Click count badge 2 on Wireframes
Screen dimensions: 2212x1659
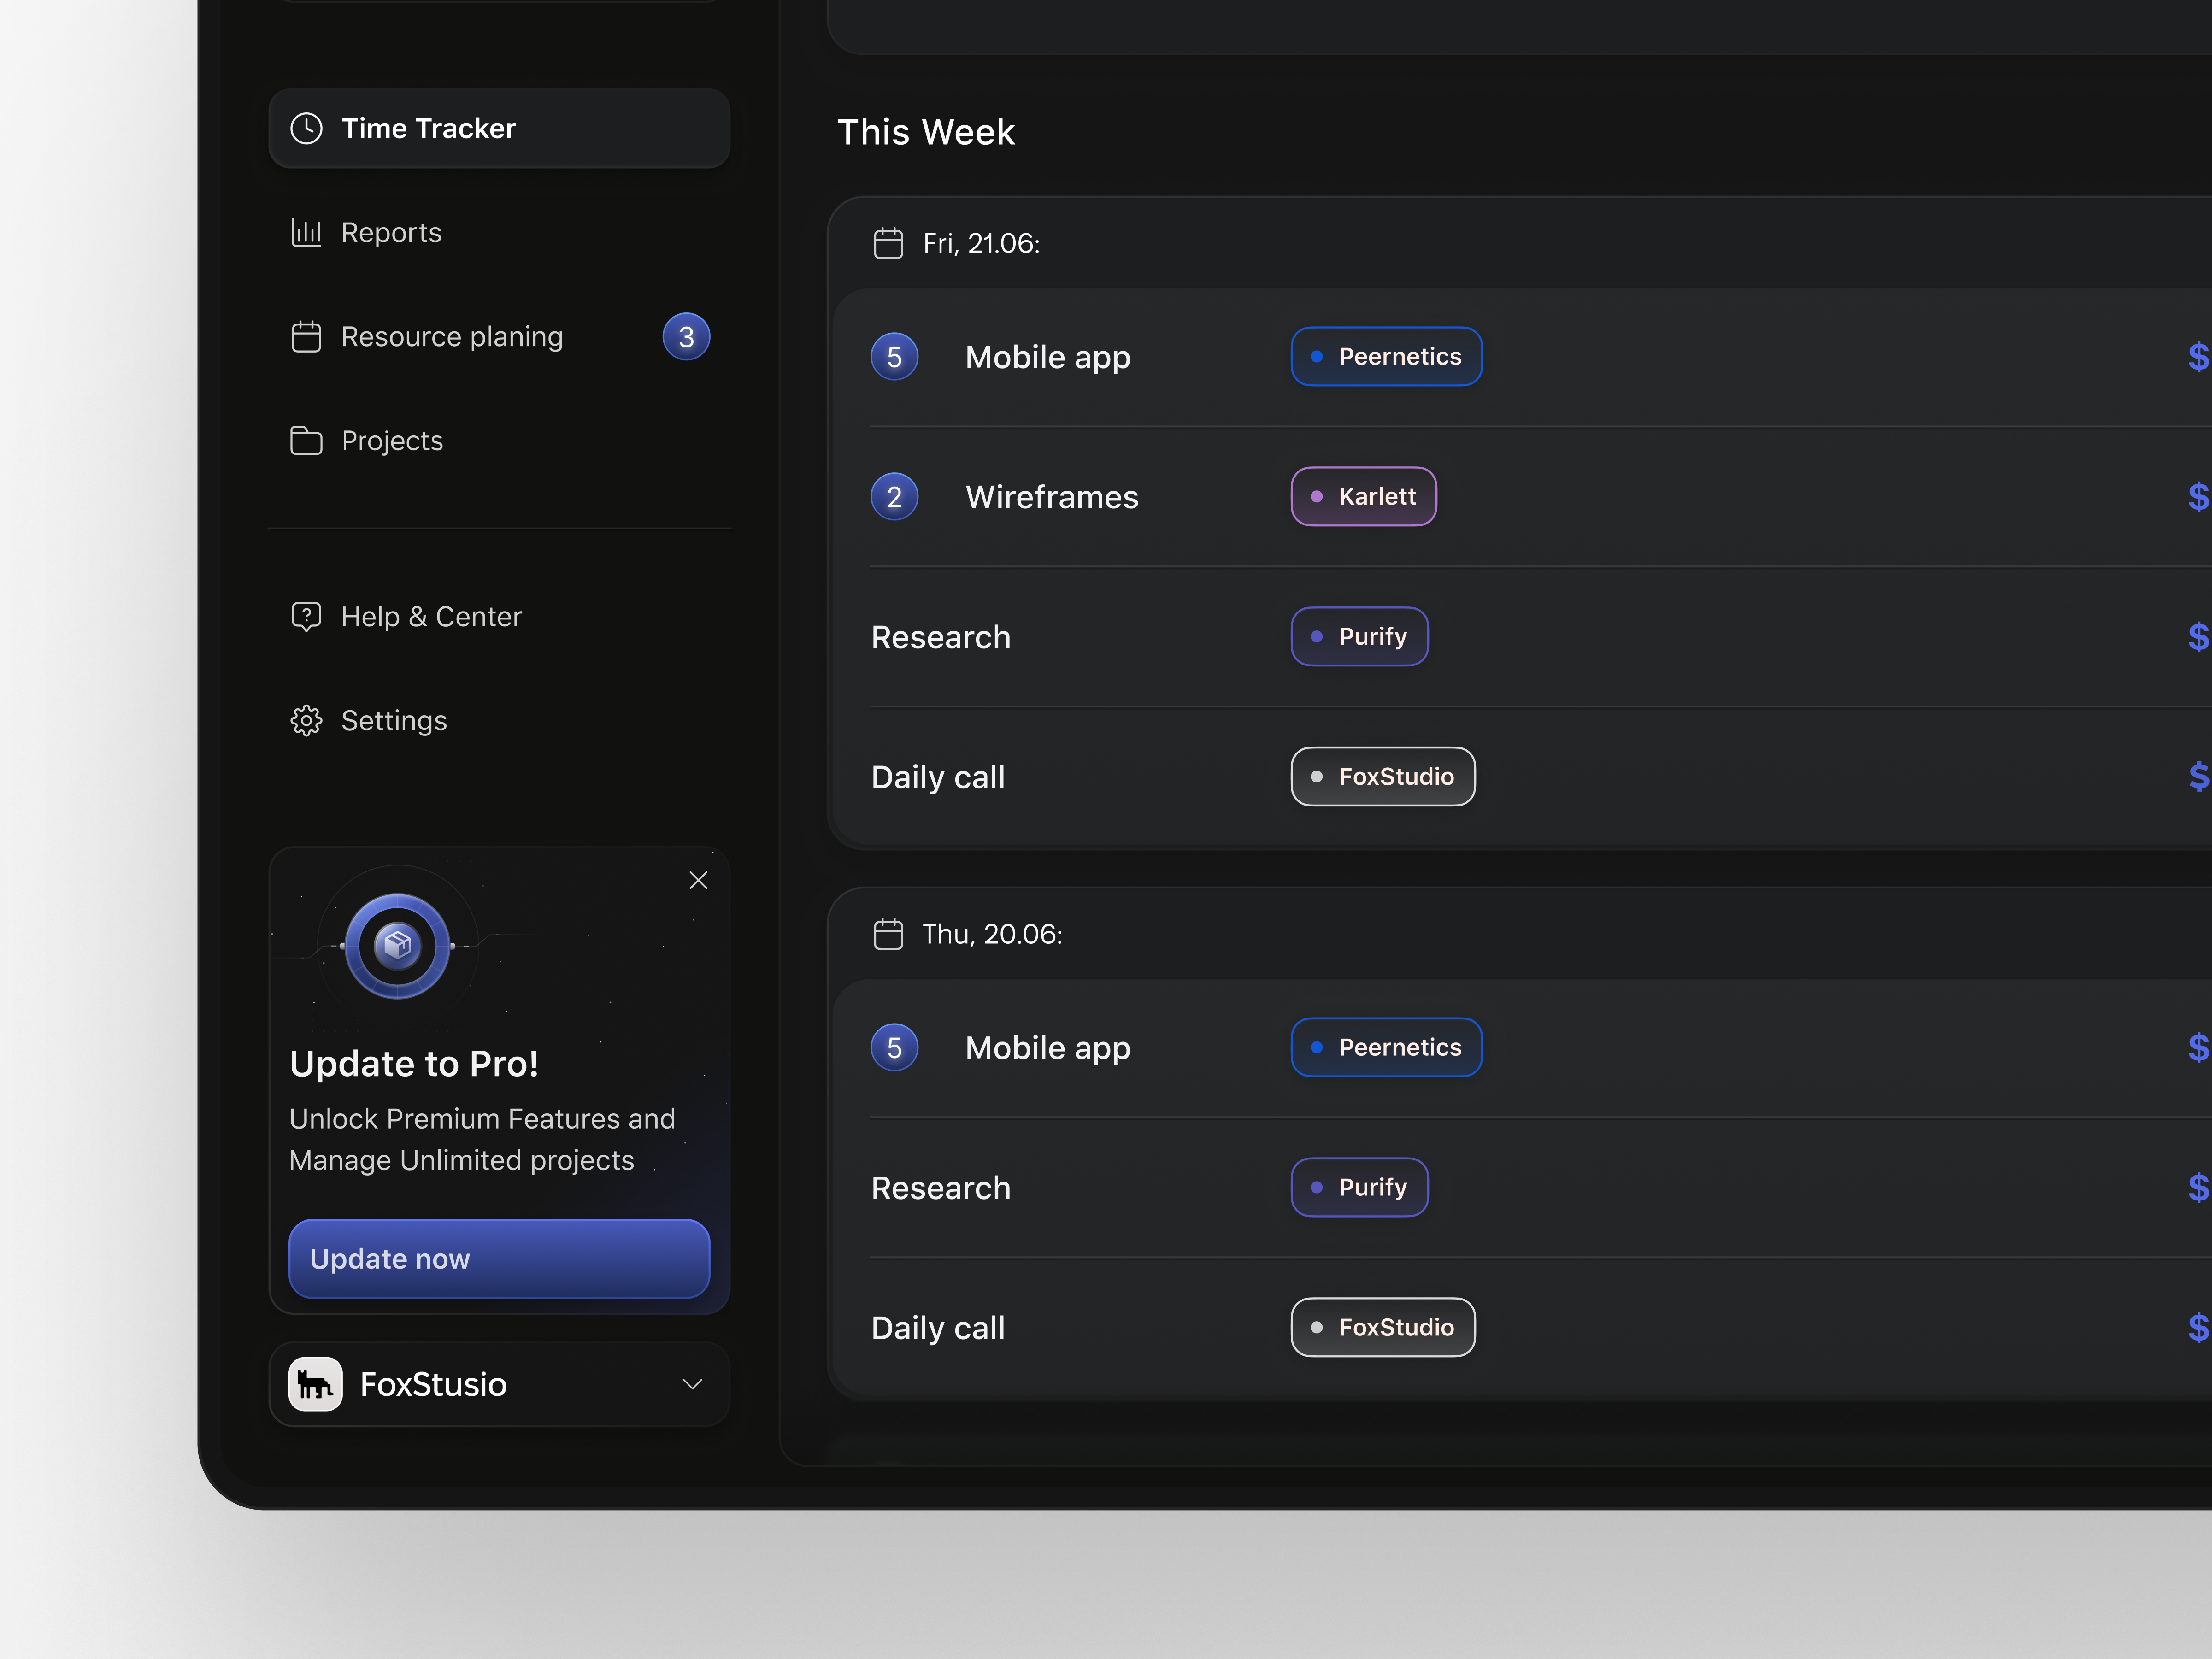[894, 497]
